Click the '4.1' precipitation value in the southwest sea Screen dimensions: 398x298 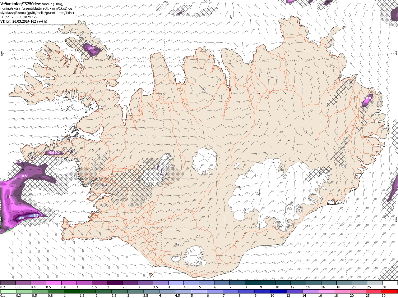coord(22,218)
